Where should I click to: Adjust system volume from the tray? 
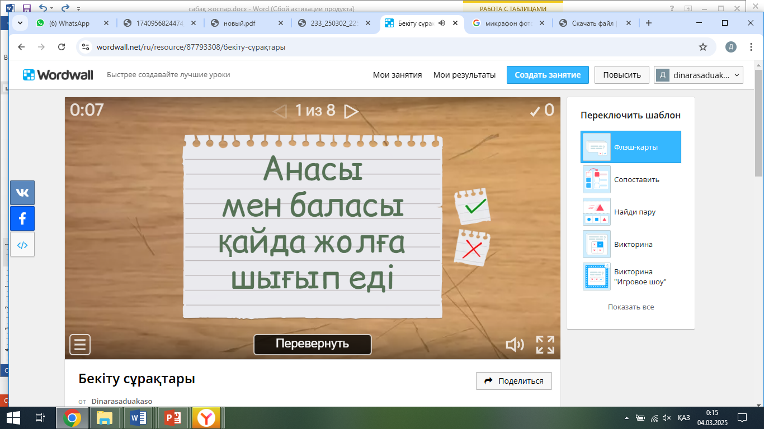coord(667,417)
